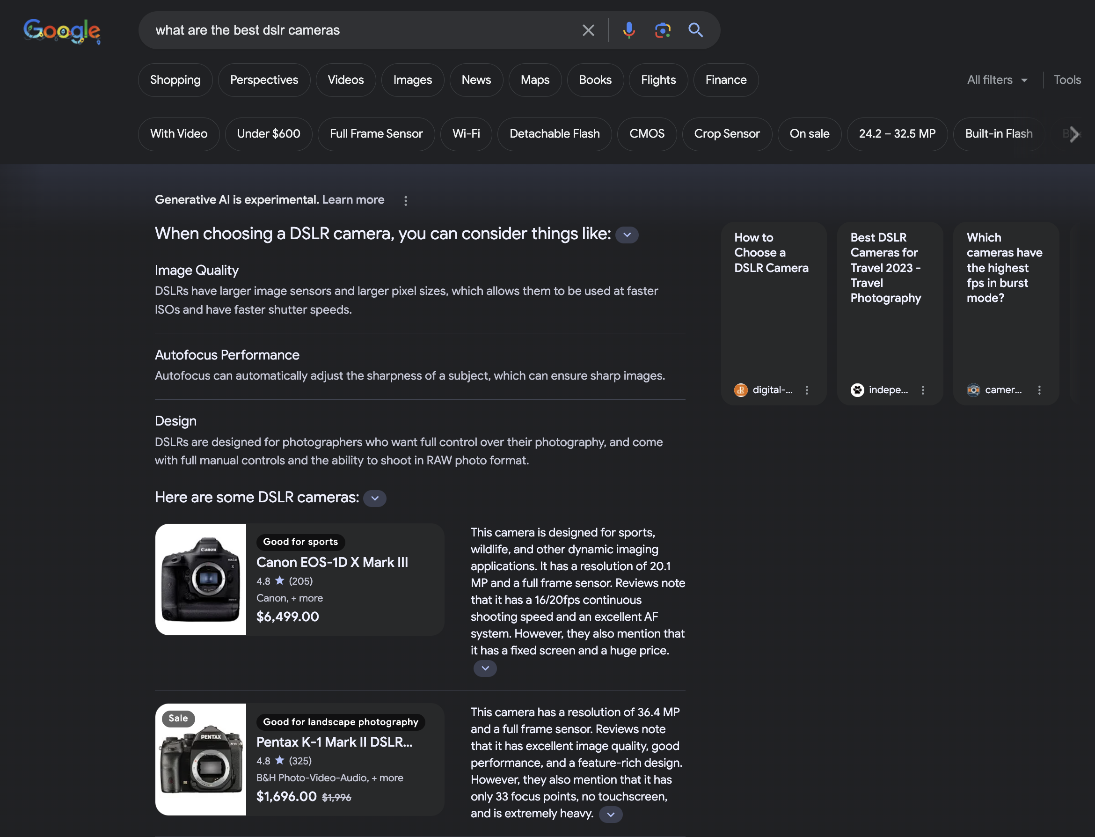
Task: Select the Full Frame Sensor filter toggle
Action: (x=376, y=133)
